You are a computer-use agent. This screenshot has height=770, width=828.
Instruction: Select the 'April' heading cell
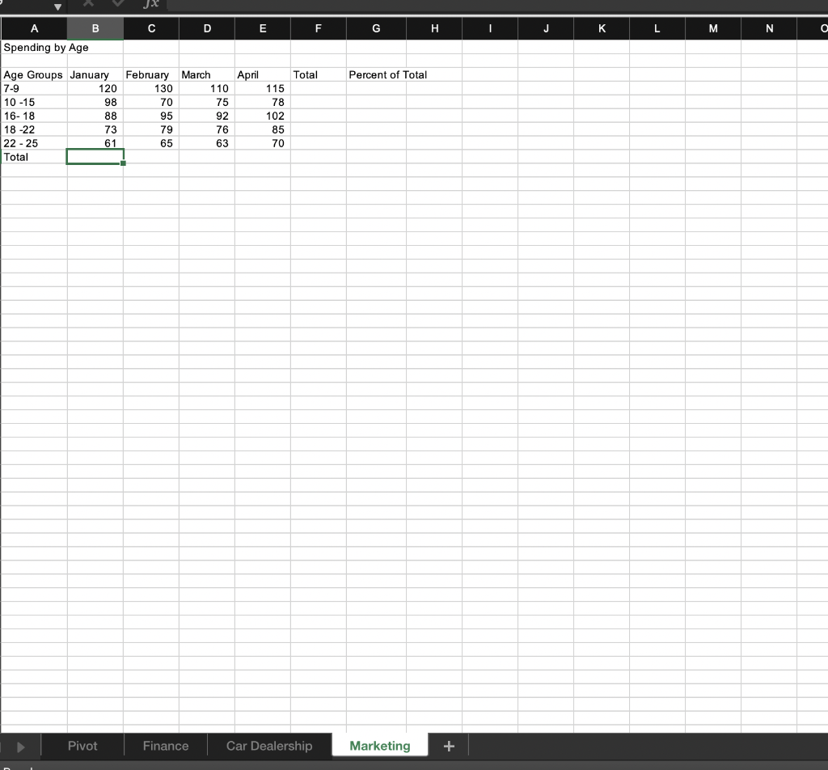coord(263,75)
